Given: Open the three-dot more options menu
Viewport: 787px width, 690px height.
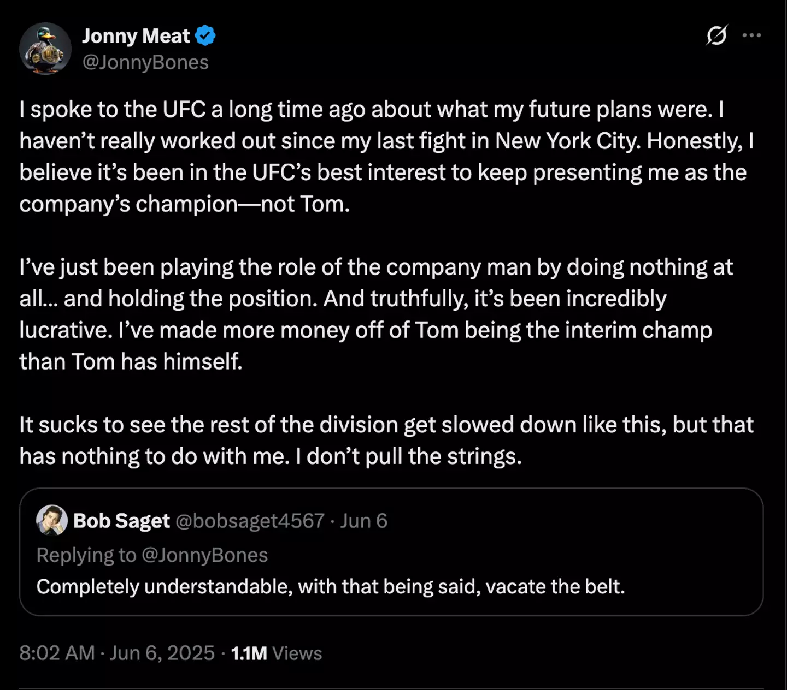Looking at the screenshot, I should [x=751, y=35].
